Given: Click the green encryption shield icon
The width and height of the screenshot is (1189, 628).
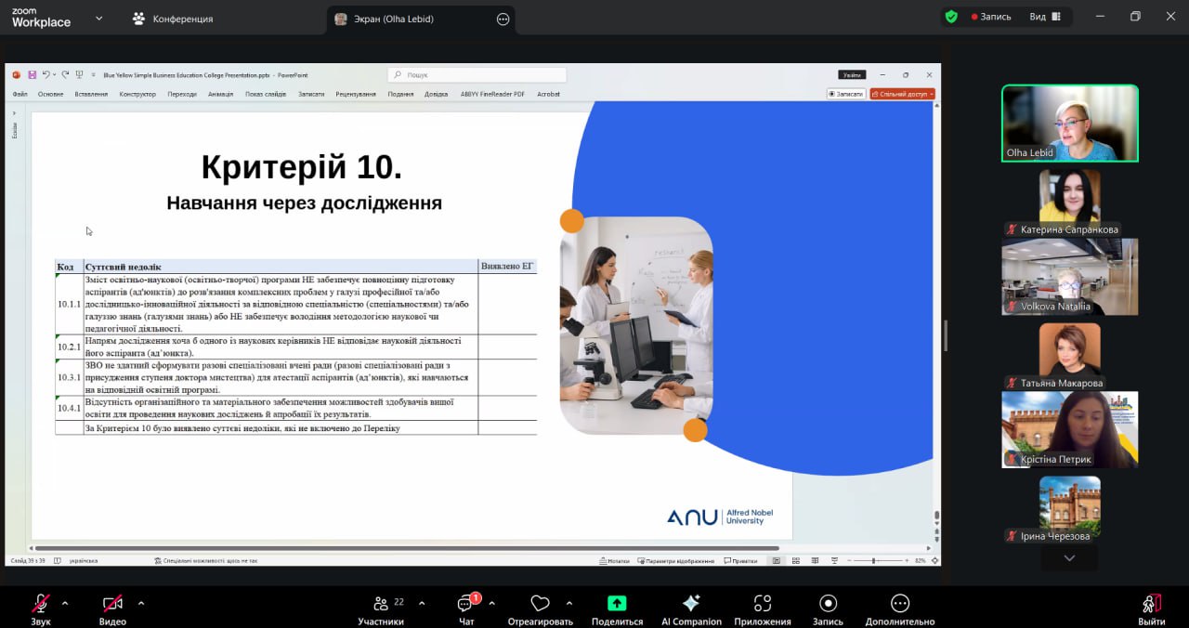Looking at the screenshot, I should click(x=951, y=17).
